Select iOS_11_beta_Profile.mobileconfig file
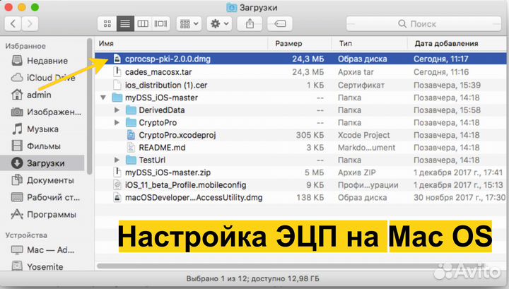509x289 pixels. tap(300, 185)
